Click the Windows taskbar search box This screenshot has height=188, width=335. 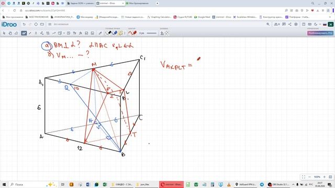click(x=33, y=184)
